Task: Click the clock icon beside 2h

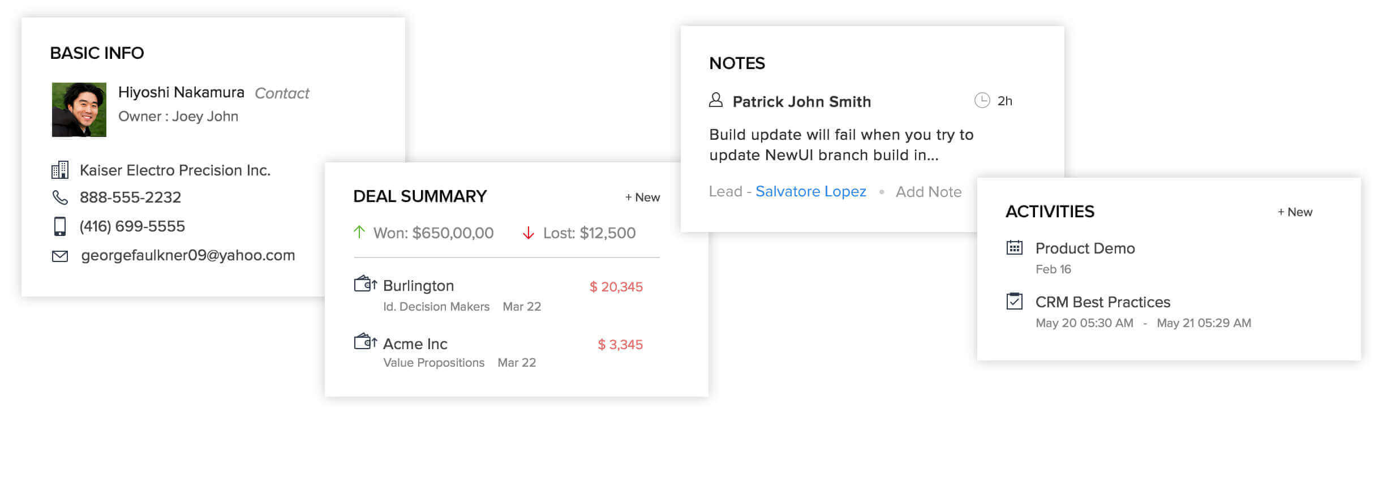Action: [982, 101]
